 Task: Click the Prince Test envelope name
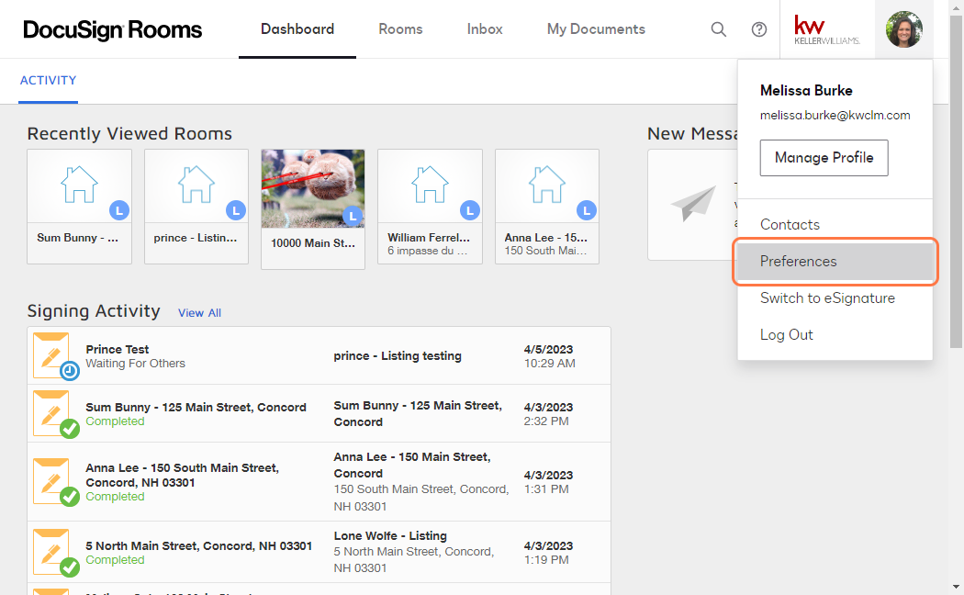click(x=117, y=349)
